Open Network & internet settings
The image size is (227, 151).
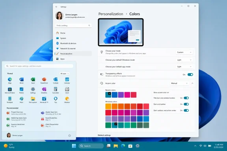click(x=73, y=48)
